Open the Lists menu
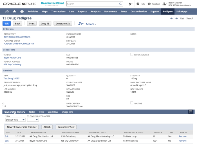The image size is (197, 147). pyautogui.click(x=72, y=12)
